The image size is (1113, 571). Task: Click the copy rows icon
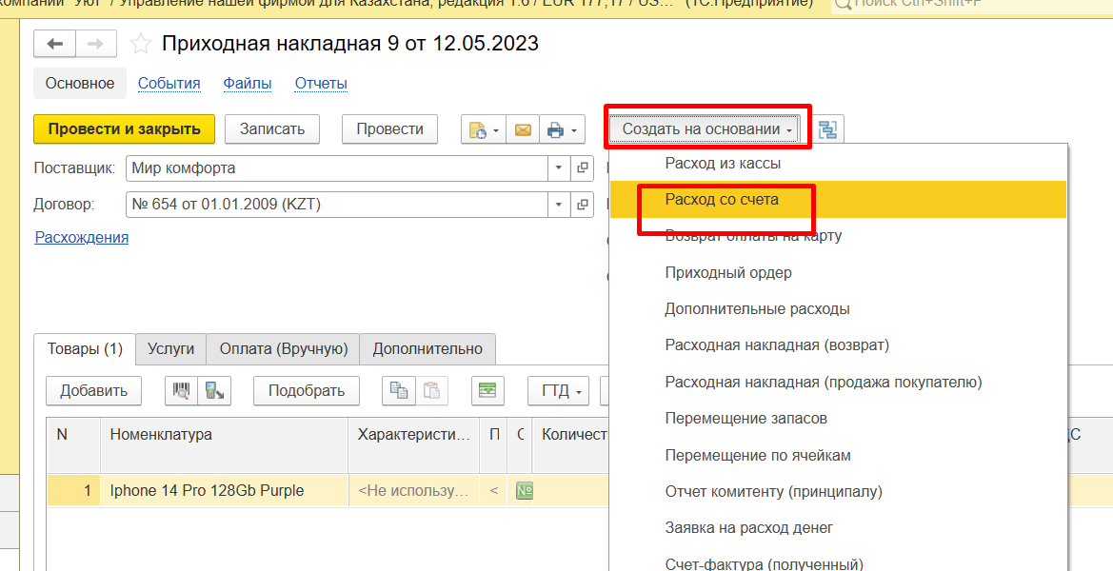tap(396, 390)
